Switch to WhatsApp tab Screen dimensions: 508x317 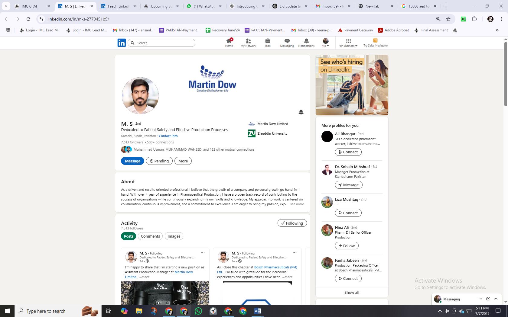tap(204, 6)
